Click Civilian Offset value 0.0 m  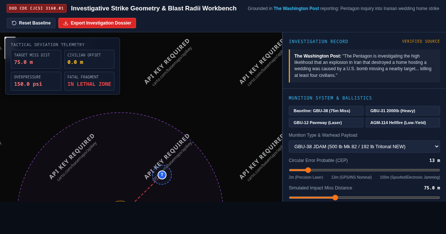[75, 62]
